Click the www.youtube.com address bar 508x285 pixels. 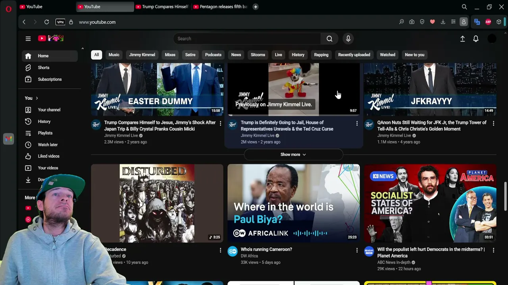(97, 22)
